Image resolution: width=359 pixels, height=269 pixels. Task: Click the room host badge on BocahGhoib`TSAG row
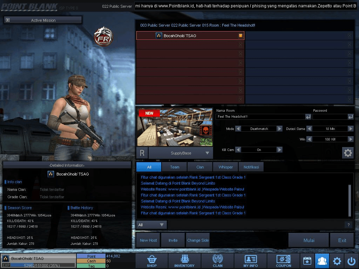click(241, 35)
